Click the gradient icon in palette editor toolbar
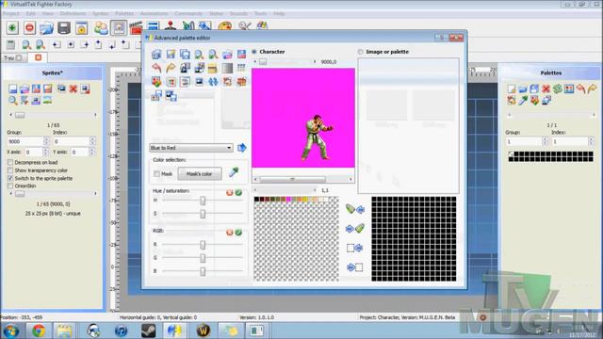Image resolution: width=603 pixels, height=339 pixels. 227,68
